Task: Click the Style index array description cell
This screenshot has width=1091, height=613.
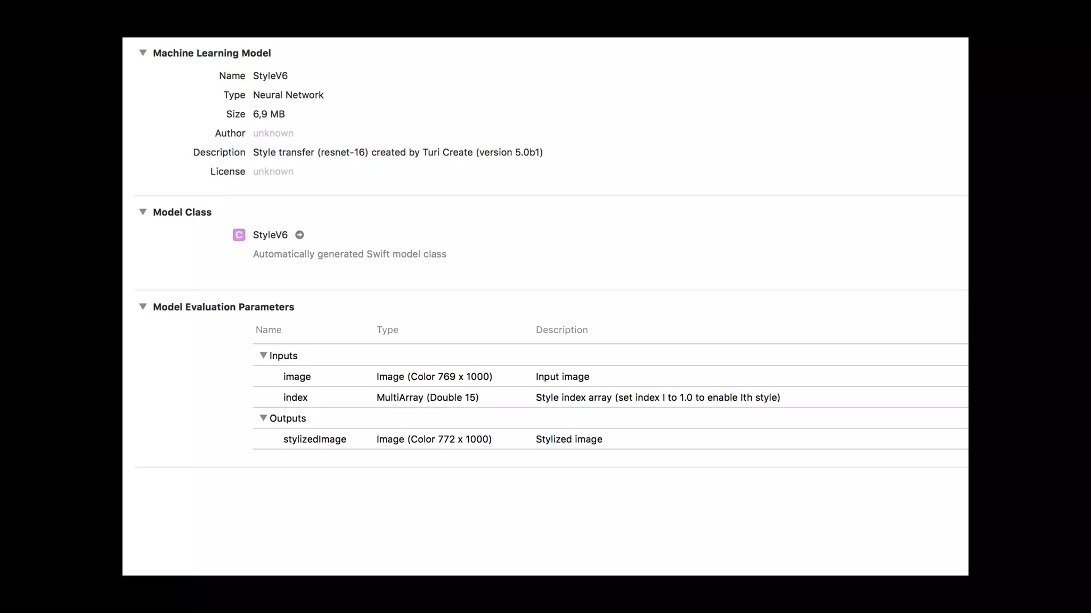Action: (658, 397)
